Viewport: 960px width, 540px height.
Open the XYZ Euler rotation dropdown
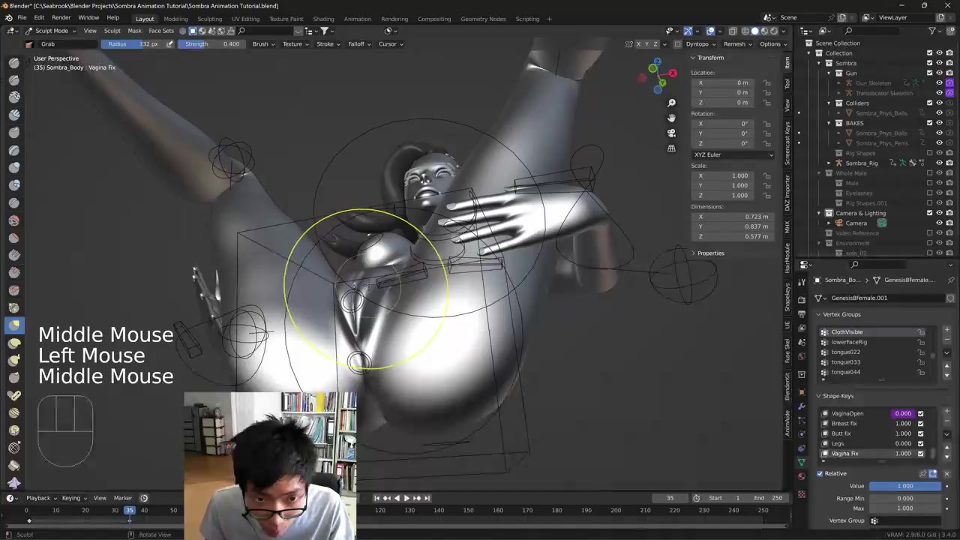(x=733, y=154)
